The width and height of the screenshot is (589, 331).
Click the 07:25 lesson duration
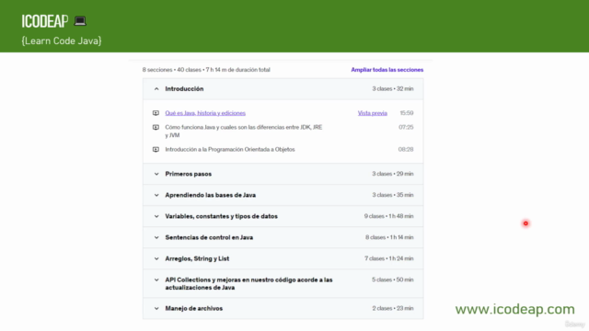406,127
